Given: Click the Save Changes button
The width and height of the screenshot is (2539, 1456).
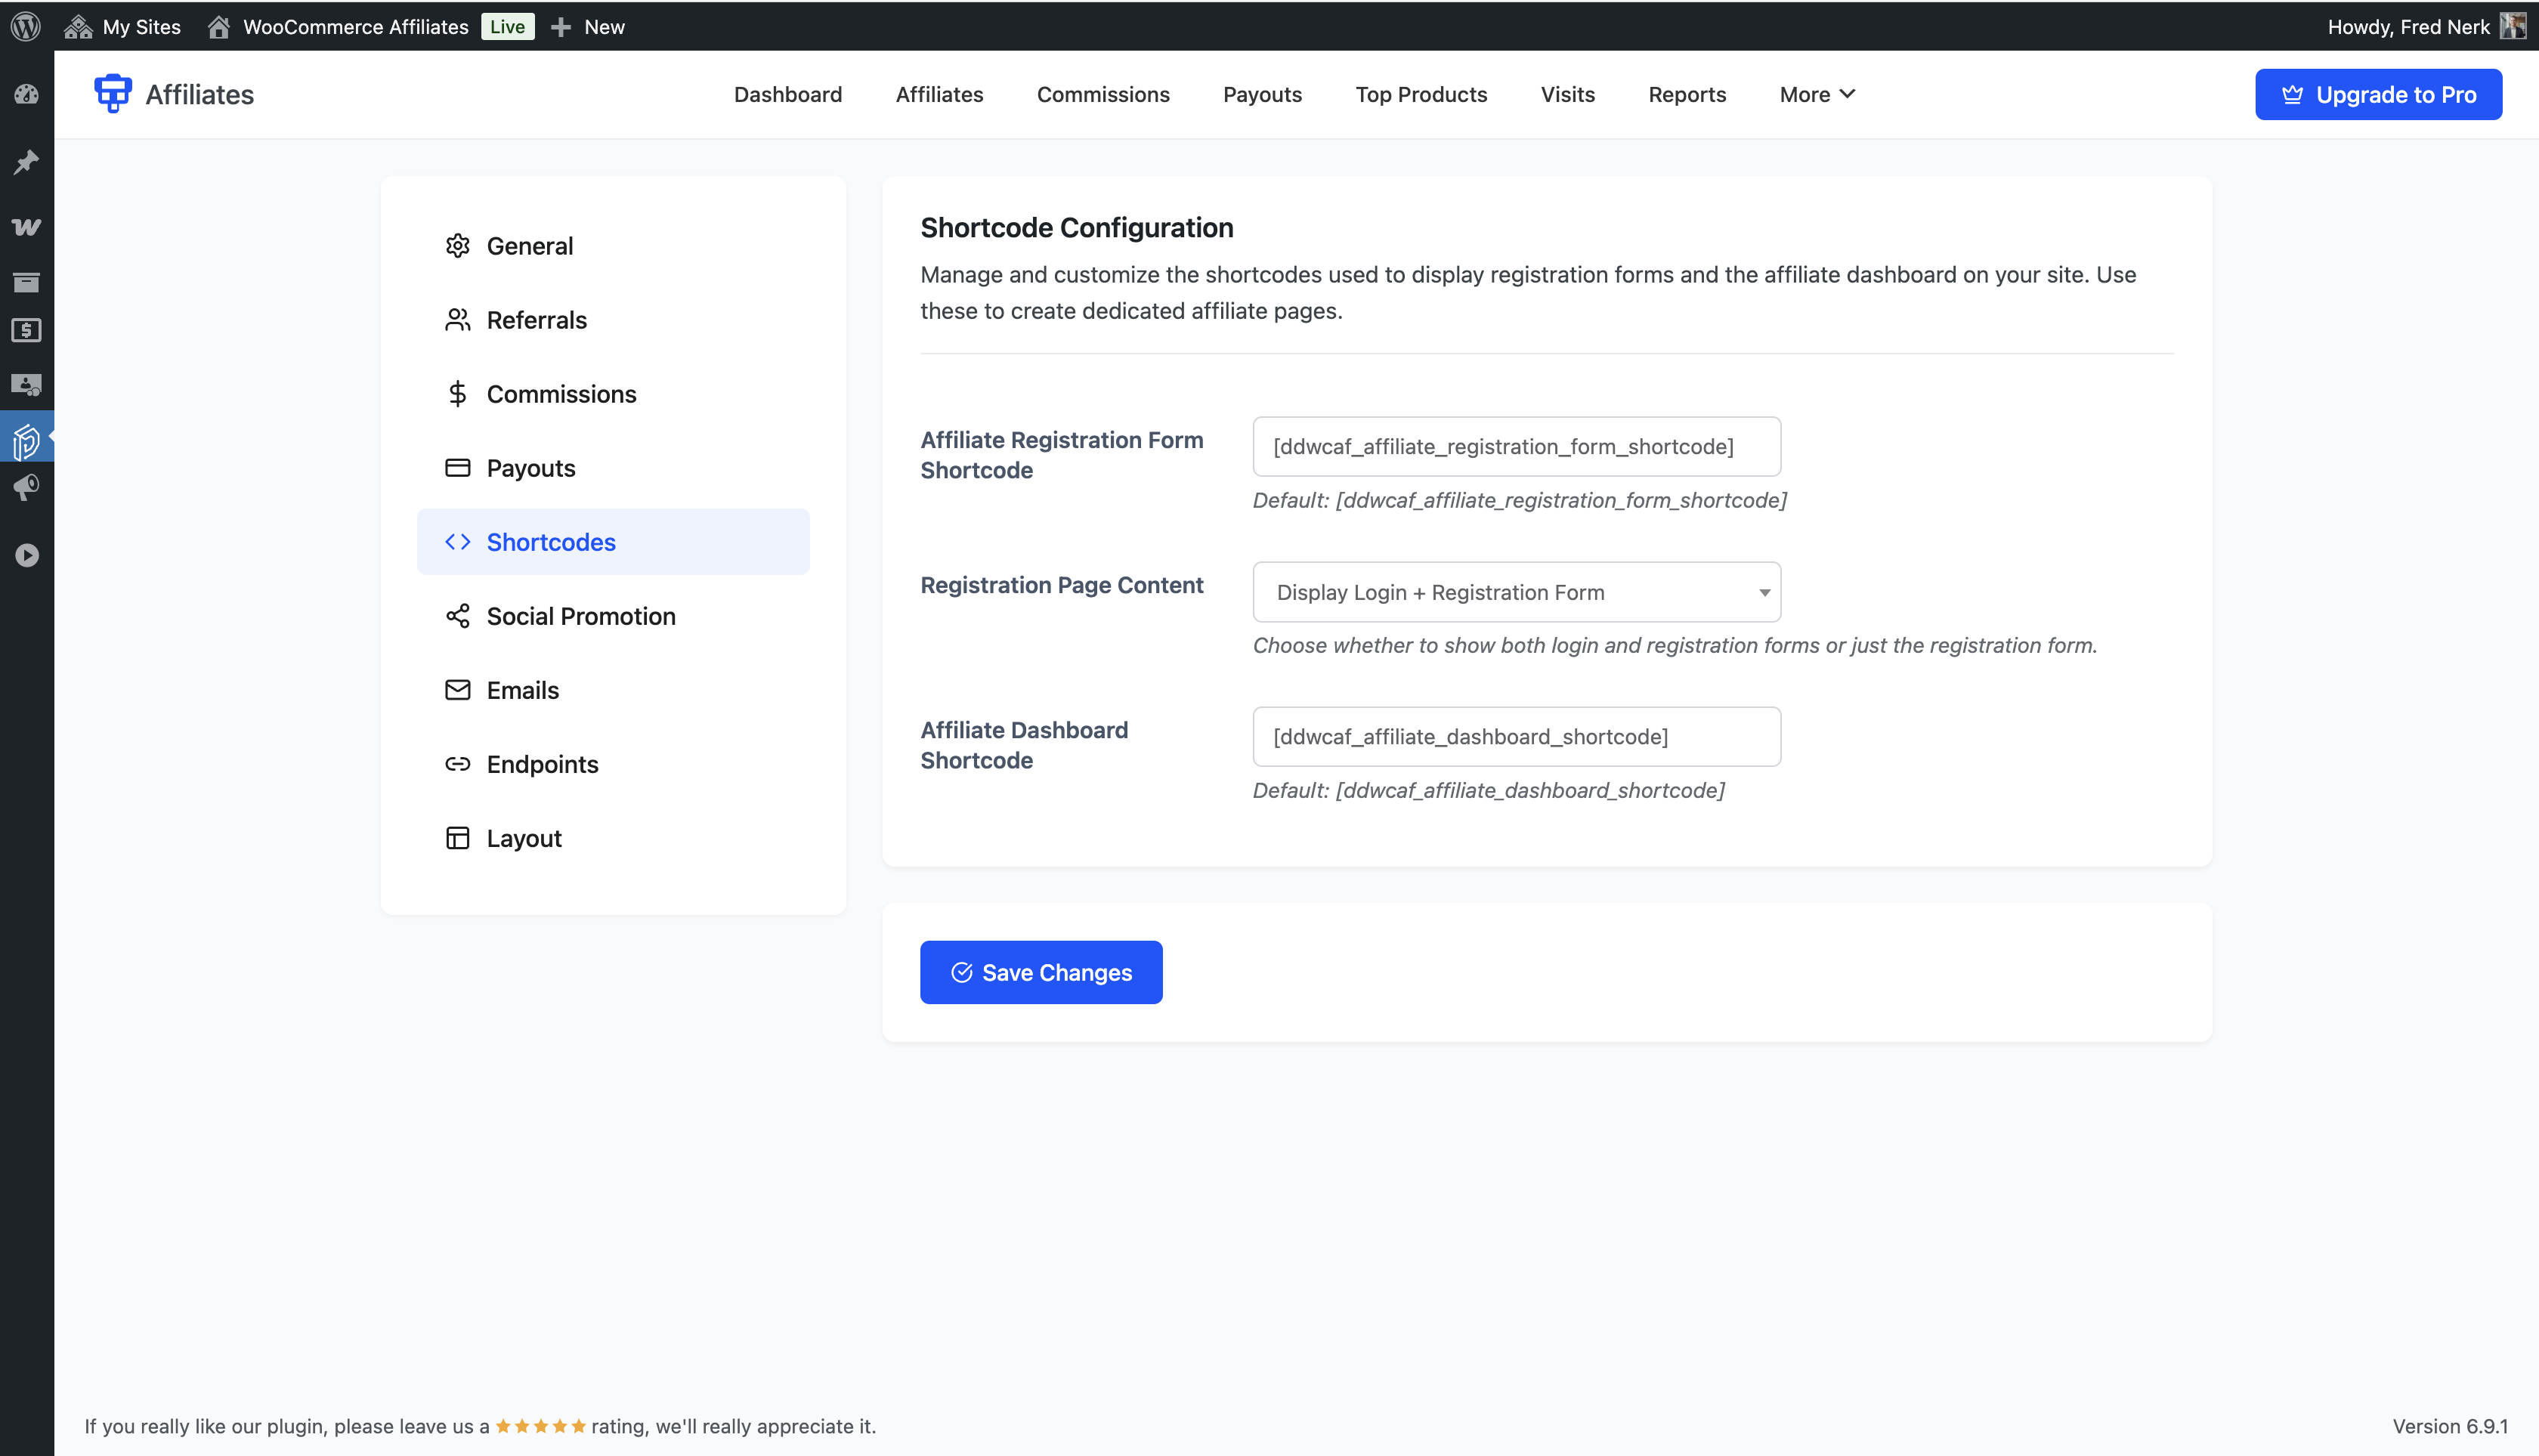Looking at the screenshot, I should pos(1040,972).
